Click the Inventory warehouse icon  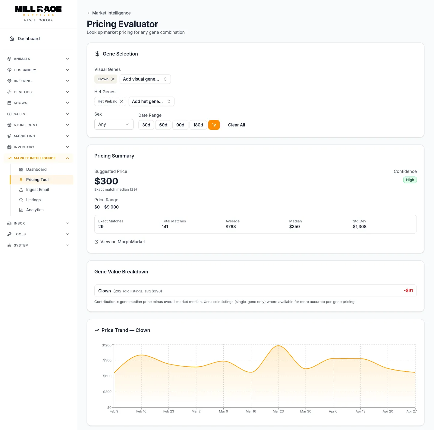coord(9,147)
